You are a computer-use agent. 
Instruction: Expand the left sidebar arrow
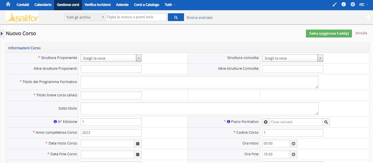click(2, 33)
